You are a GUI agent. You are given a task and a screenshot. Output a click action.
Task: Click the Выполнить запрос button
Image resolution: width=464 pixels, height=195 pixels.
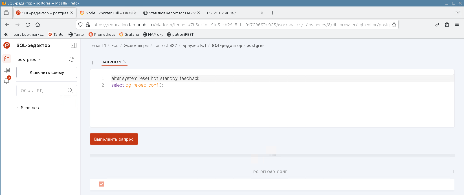click(x=114, y=139)
